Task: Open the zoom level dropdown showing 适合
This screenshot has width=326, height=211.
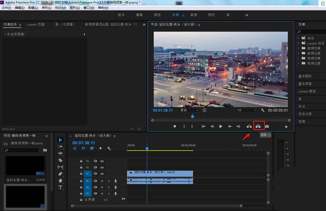Action: pos(189,110)
